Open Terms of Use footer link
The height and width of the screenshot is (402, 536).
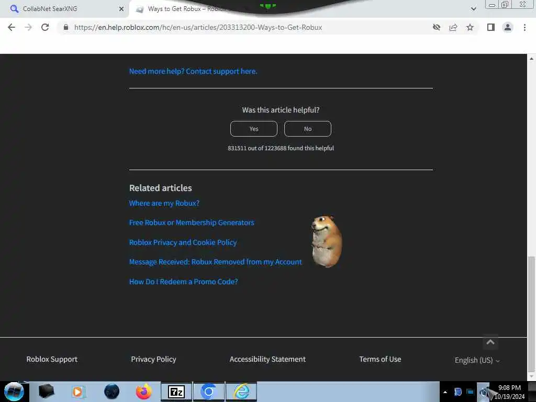click(x=380, y=359)
